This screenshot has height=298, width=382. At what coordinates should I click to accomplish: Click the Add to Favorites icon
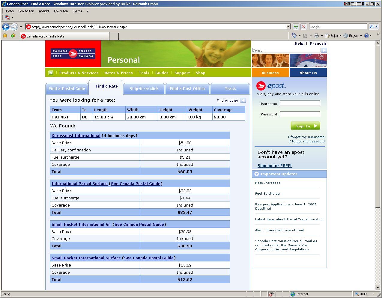click(x=13, y=36)
